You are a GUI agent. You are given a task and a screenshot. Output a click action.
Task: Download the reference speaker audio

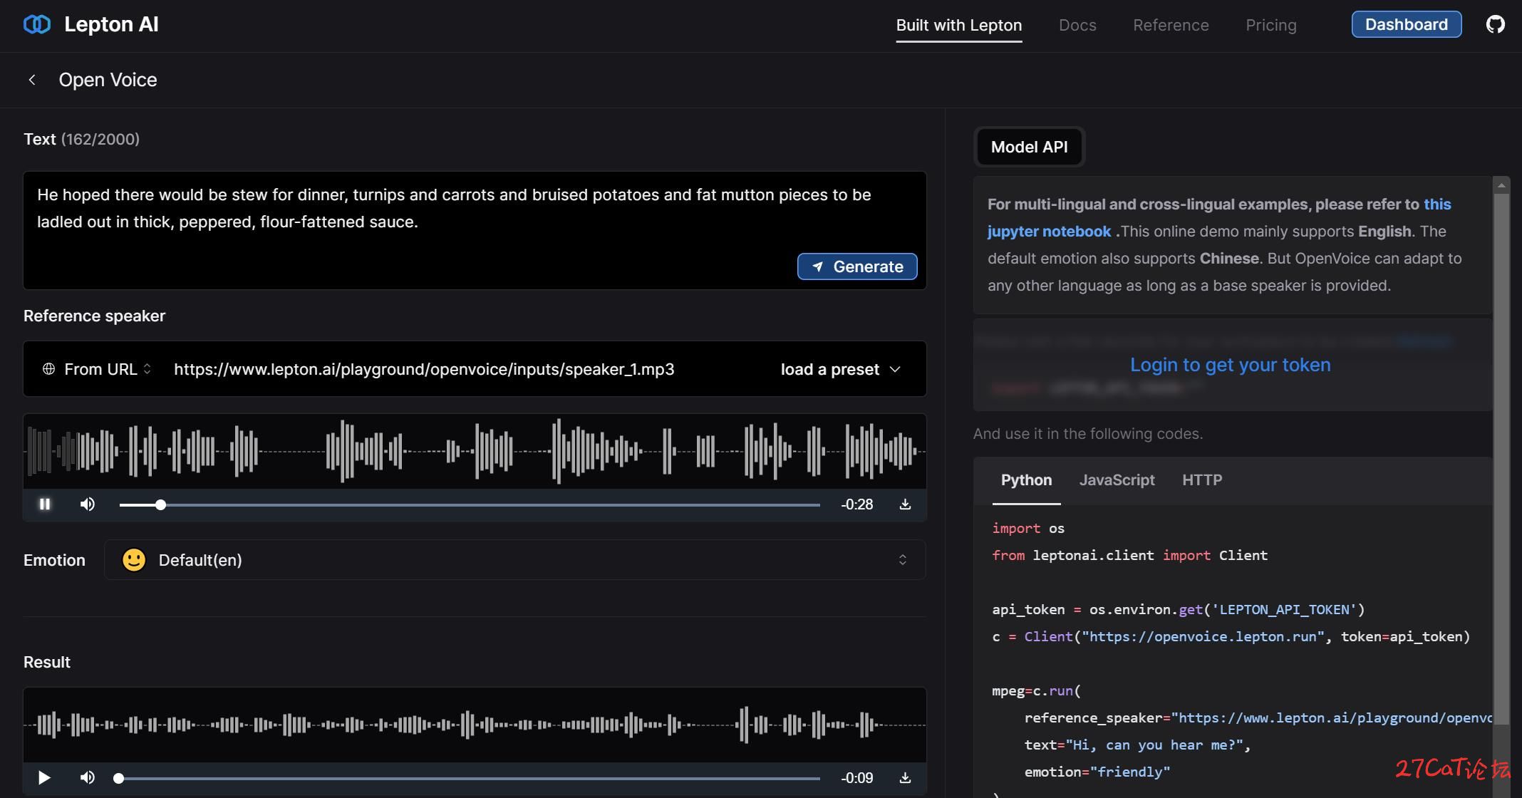pos(905,504)
